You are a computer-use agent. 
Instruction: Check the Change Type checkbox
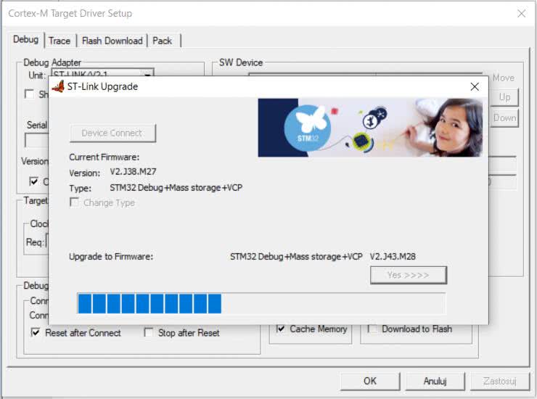tap(74, 203)
